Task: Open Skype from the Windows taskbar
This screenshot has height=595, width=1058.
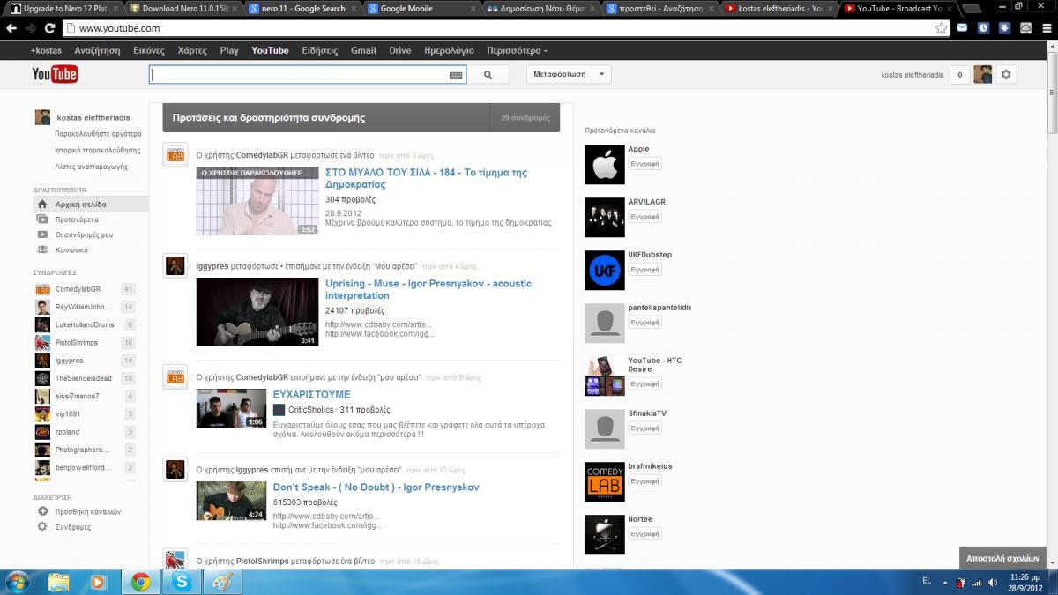Action: pos(182,582)
